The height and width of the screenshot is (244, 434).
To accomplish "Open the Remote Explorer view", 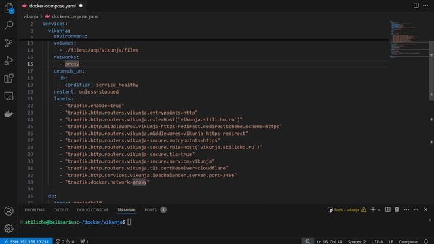I will tap(9, 96).
